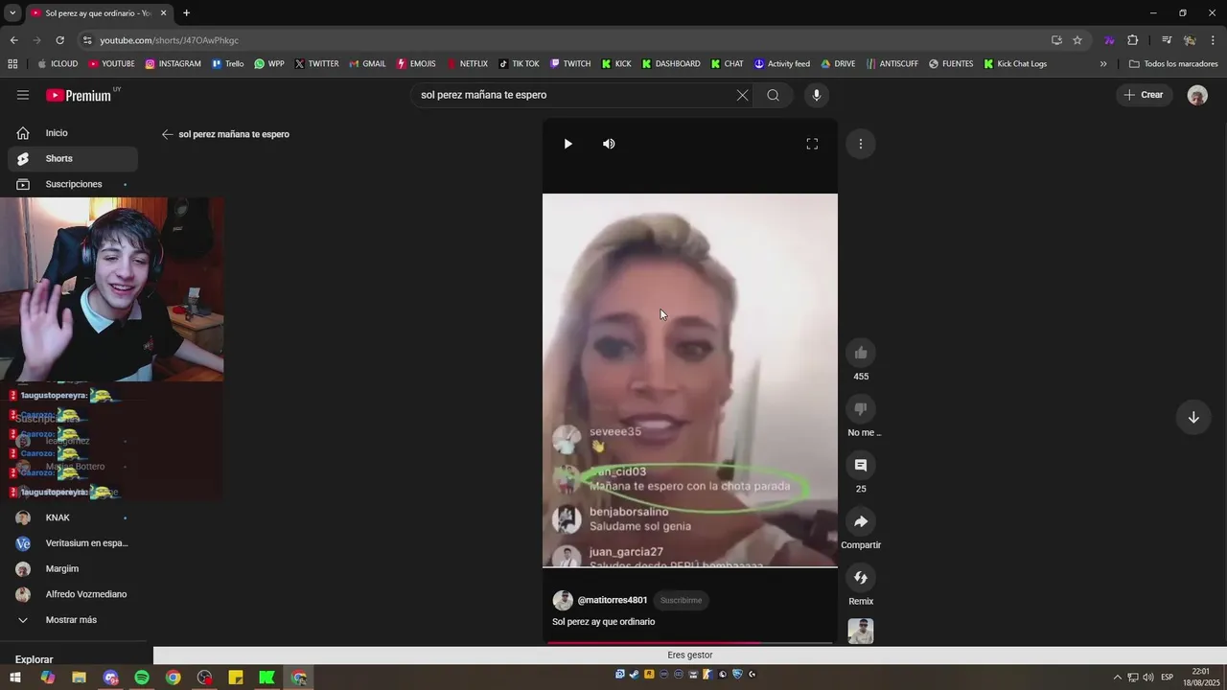Open Suscripciones in sidebar
Image resolution: width=1227 pixels, height=690 pixels.
click(73, 184)
